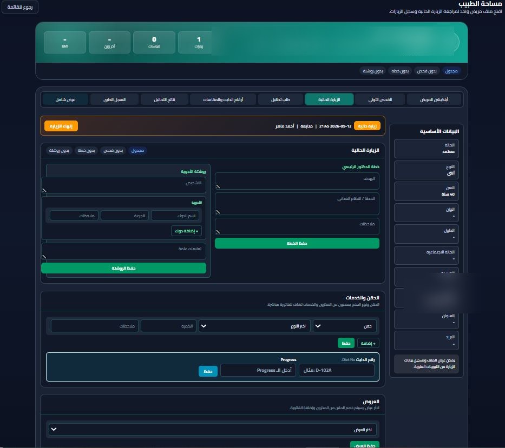This screenshot has height=448, width=505.
Task: Click the النوع value أنثى
Action: coord(451,173)
